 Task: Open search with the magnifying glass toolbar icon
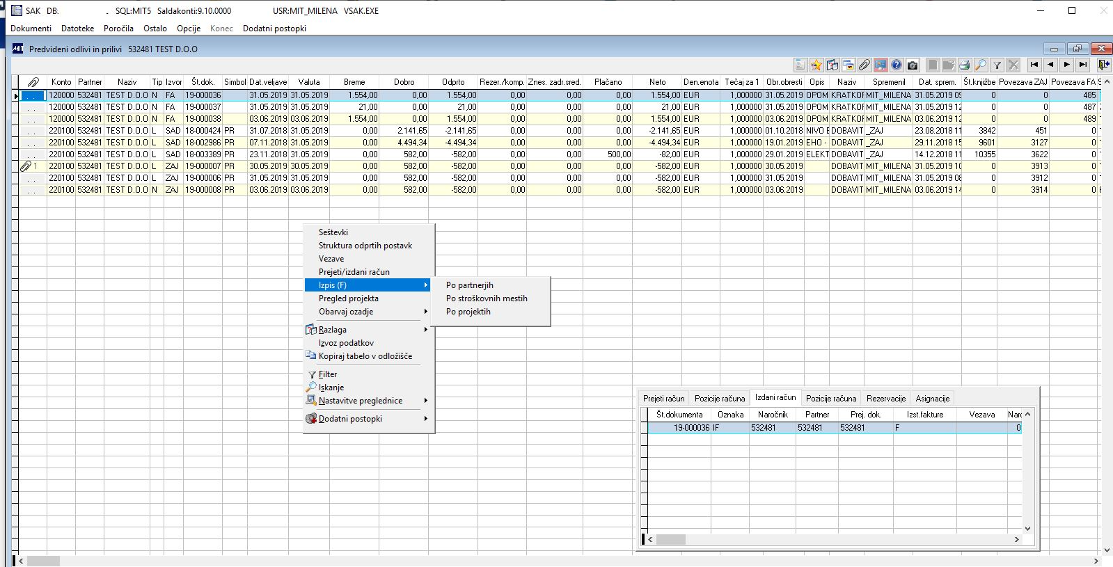980,65
